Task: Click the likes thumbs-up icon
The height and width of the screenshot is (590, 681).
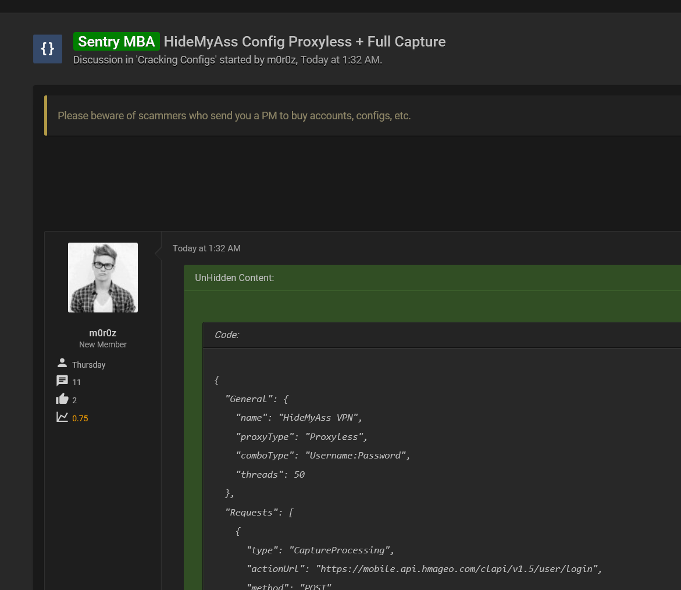Action: click(62, 399)
